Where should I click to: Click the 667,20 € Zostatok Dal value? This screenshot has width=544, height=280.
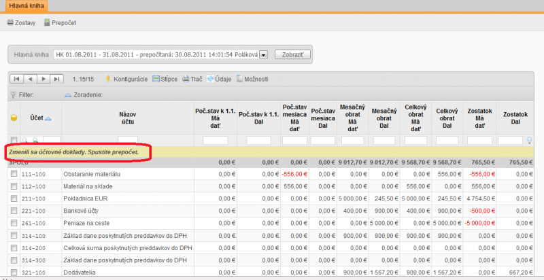522,273
